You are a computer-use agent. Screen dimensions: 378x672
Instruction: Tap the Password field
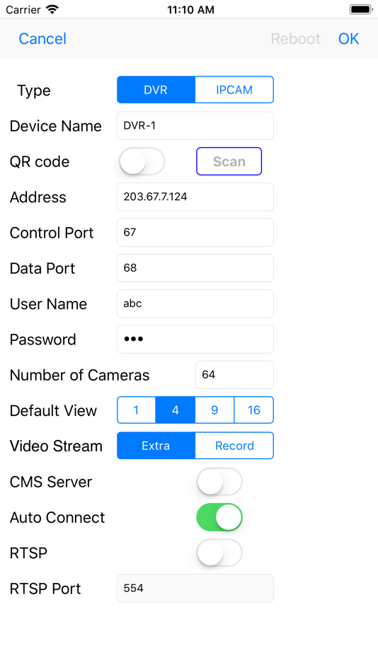pyautogui.click(x=195, y=339)
